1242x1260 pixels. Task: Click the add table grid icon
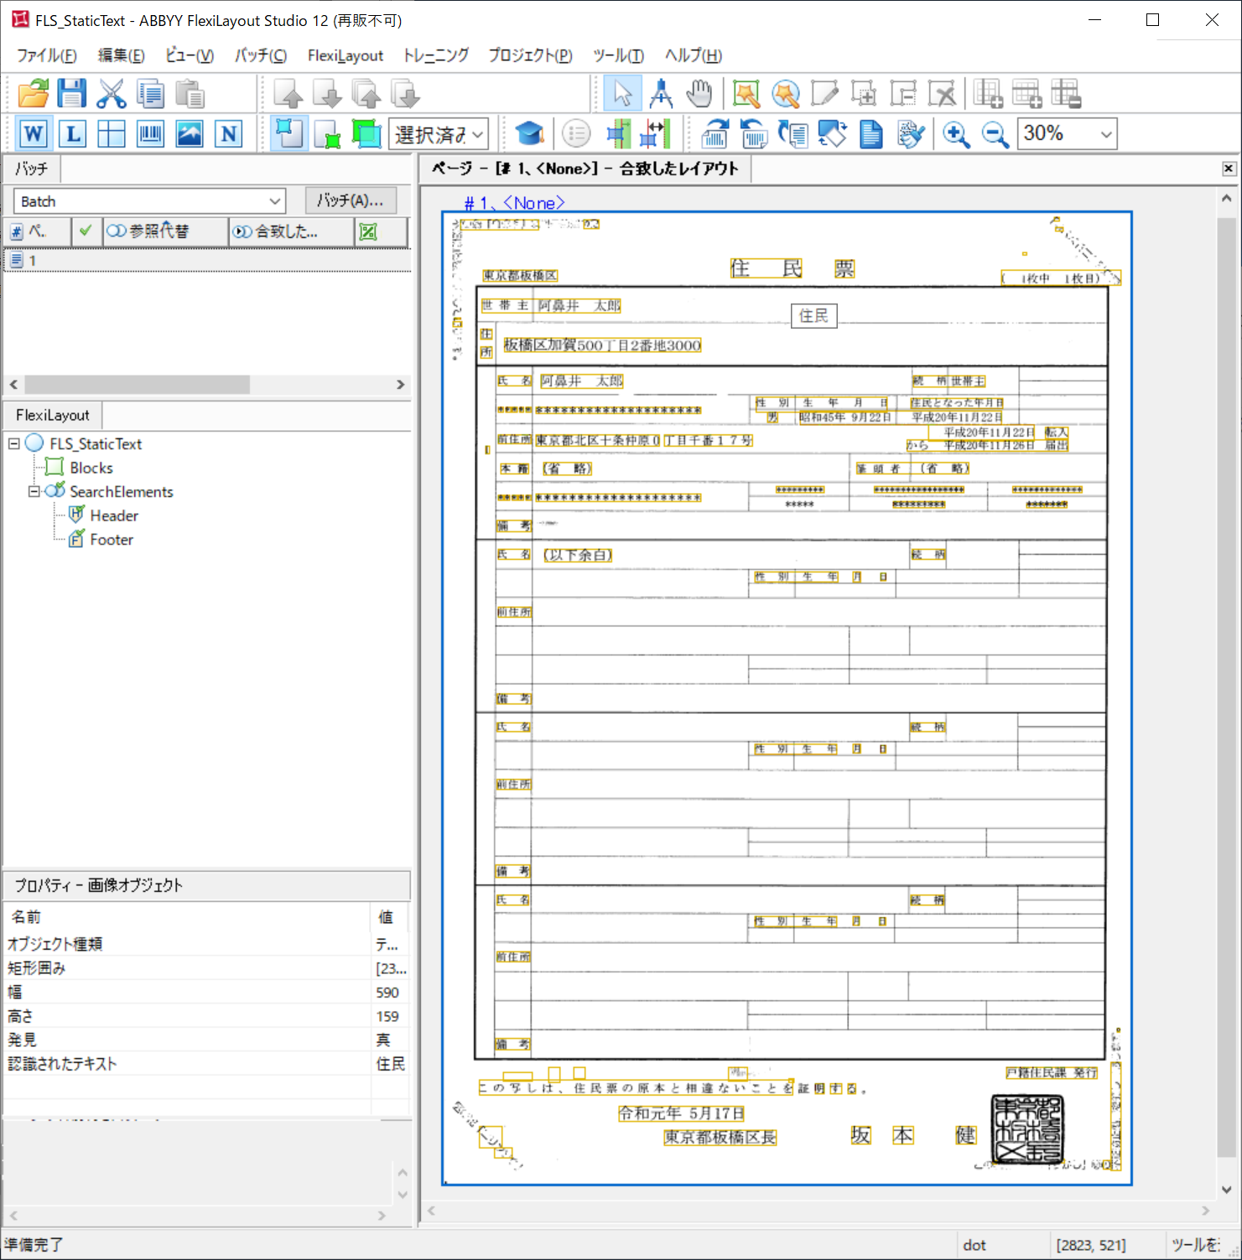point(988,93)
